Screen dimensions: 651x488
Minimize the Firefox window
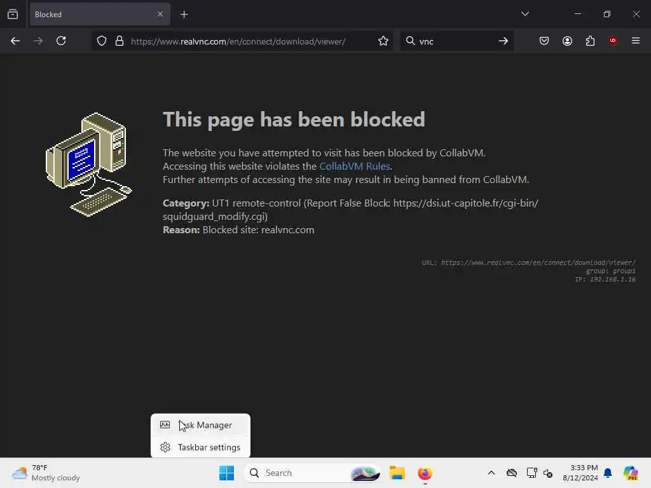point(577,14)
